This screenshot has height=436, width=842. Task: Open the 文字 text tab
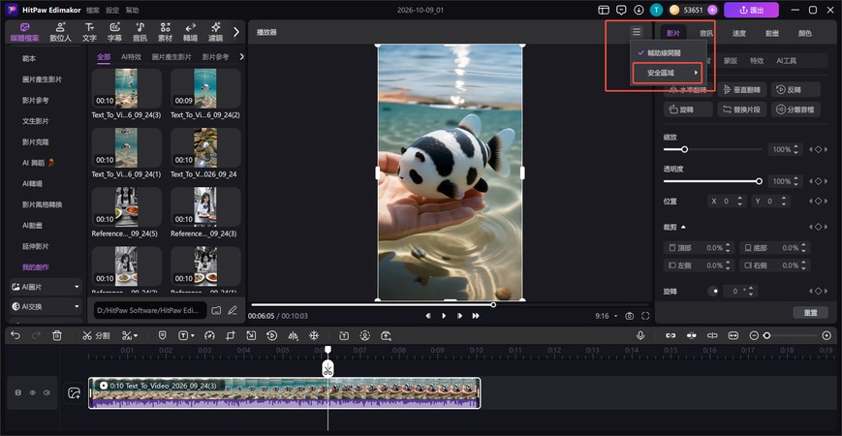[x=89, y=32]
